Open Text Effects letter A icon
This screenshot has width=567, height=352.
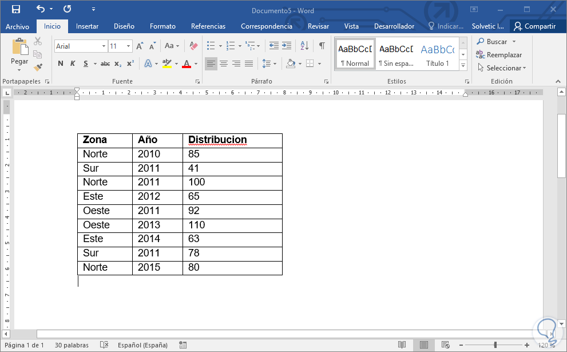click(148, 64)
